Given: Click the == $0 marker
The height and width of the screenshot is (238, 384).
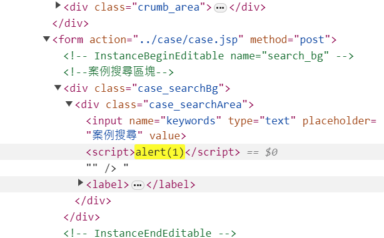Looking at the screenshot, I should coord(262,152).
